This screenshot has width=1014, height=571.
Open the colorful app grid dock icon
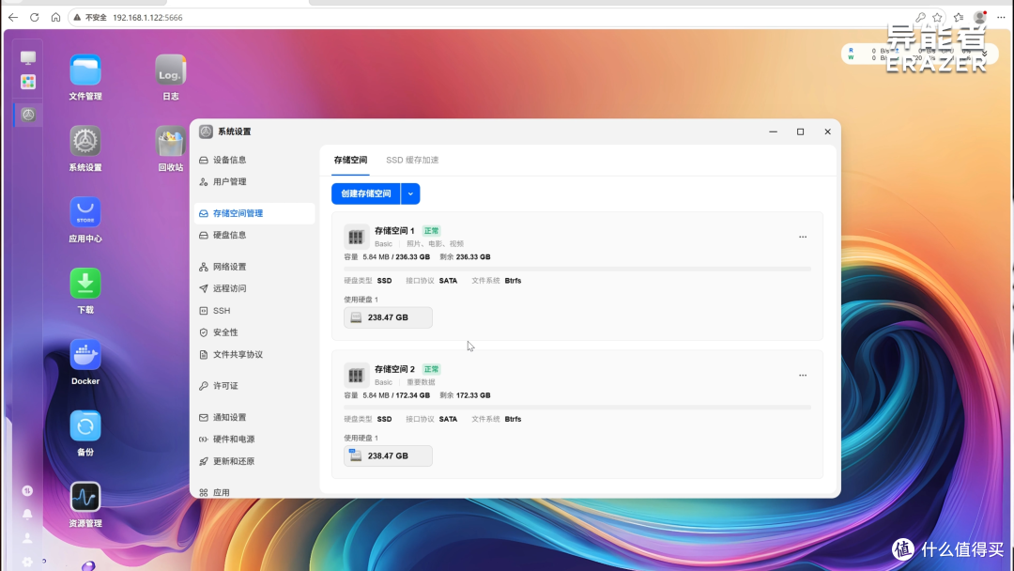click(x=28, y=82)
